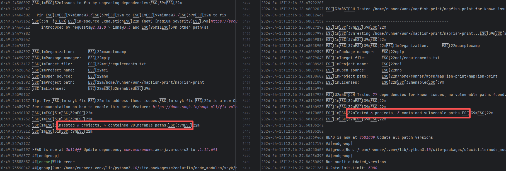Image resolution: width=506 pixels, height=171 pixels.
Task: Click line number 3451 in the gutter
Action: click(246, 168)
